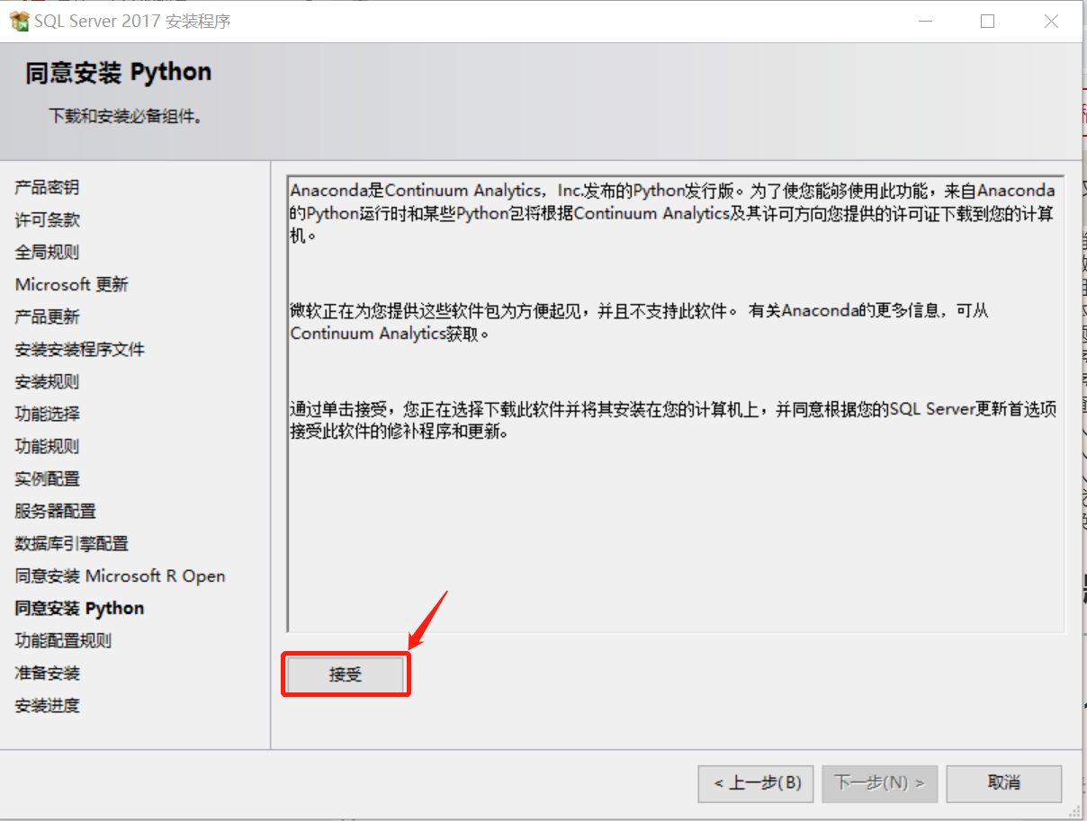Click the 下一步(N) button
Viewport: 1087px width, 821px height.
pos(880,783)
